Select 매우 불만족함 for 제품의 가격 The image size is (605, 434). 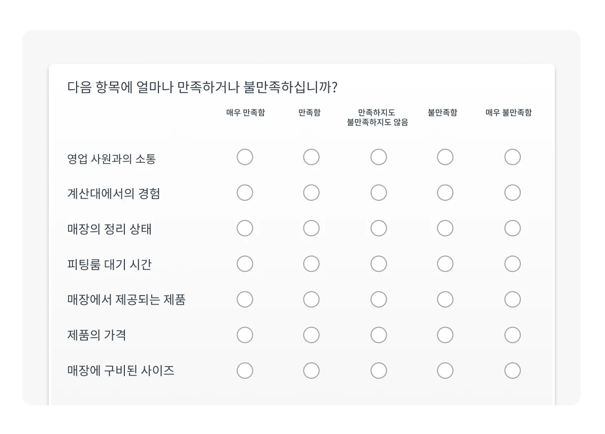pos(513,335)
